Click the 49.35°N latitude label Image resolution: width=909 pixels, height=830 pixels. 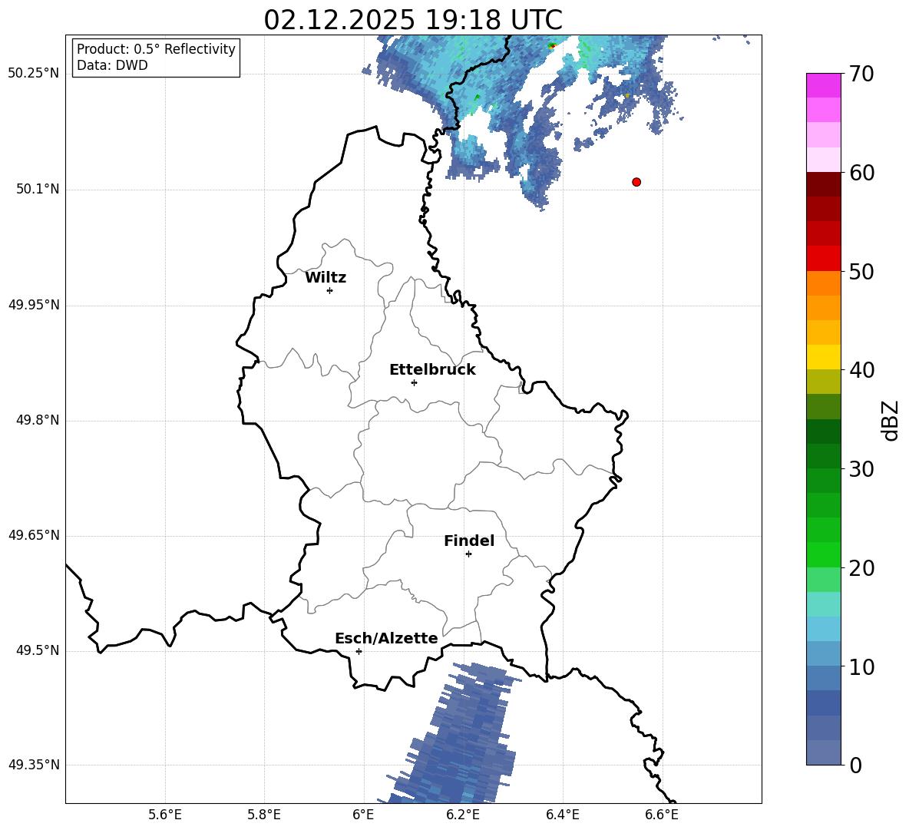tap(34, 766)
